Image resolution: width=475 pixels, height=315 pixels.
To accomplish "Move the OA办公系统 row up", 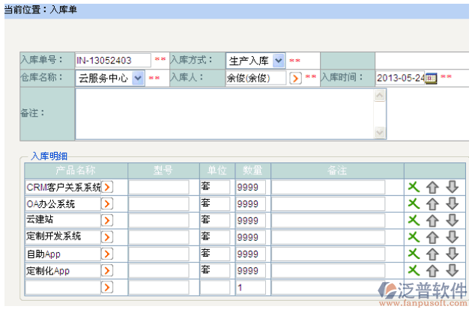I will [432, 204].
